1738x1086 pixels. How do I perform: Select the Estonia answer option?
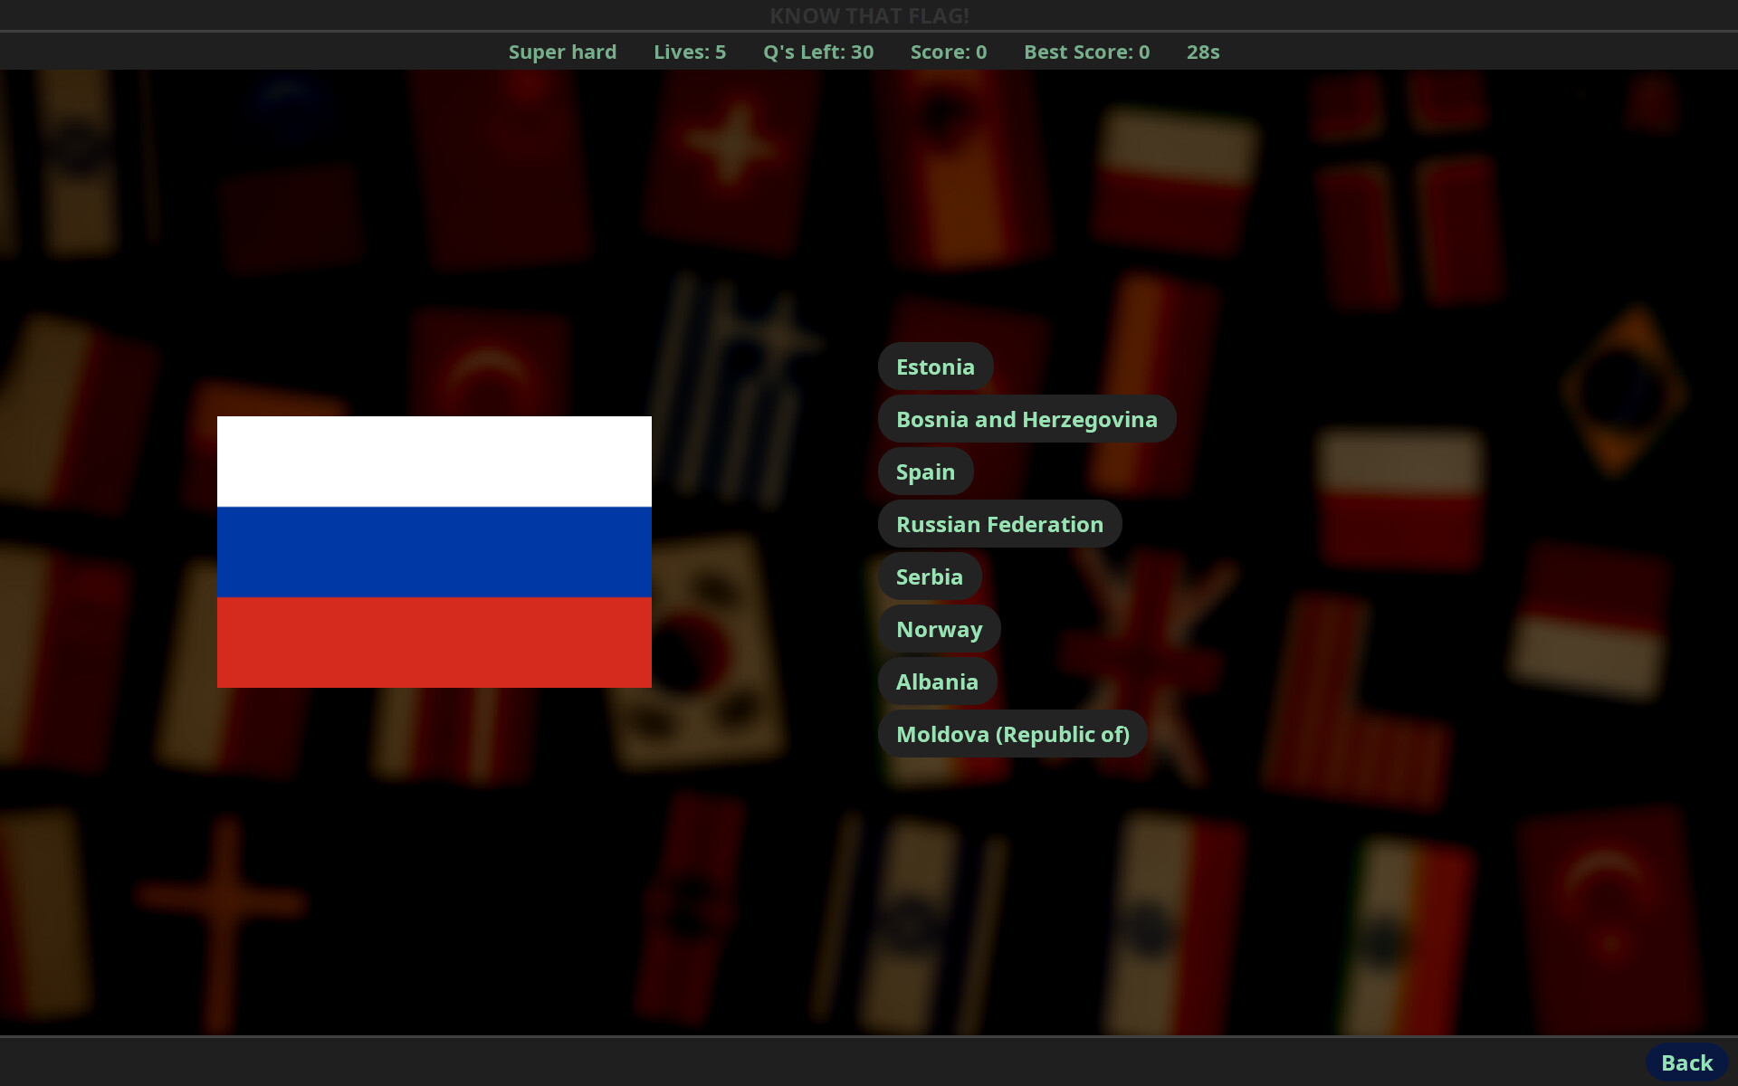pyautogui.click(x=935, y=367)
